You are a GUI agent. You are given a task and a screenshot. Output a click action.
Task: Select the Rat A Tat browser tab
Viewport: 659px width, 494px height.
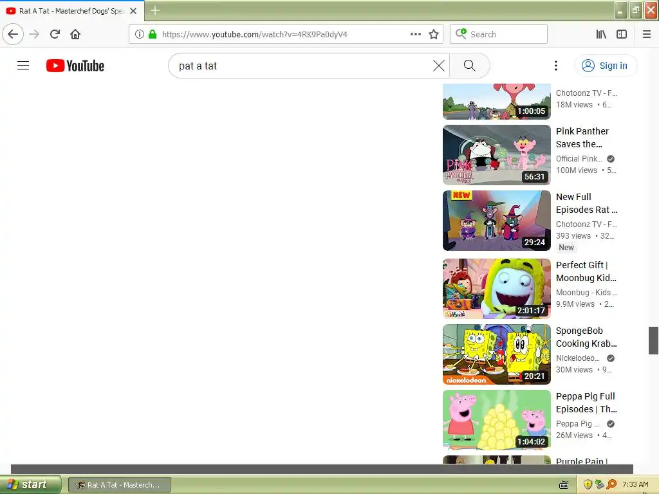(x=72, y=11)
